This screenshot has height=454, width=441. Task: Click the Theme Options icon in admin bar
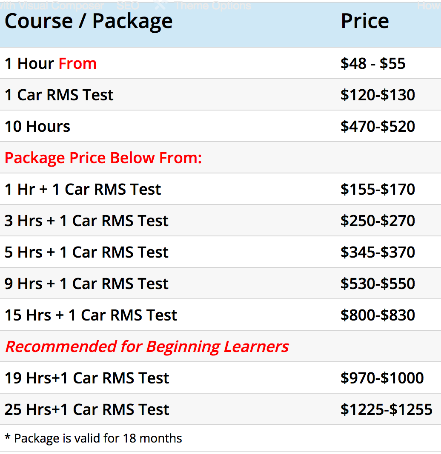coord(160,5)
